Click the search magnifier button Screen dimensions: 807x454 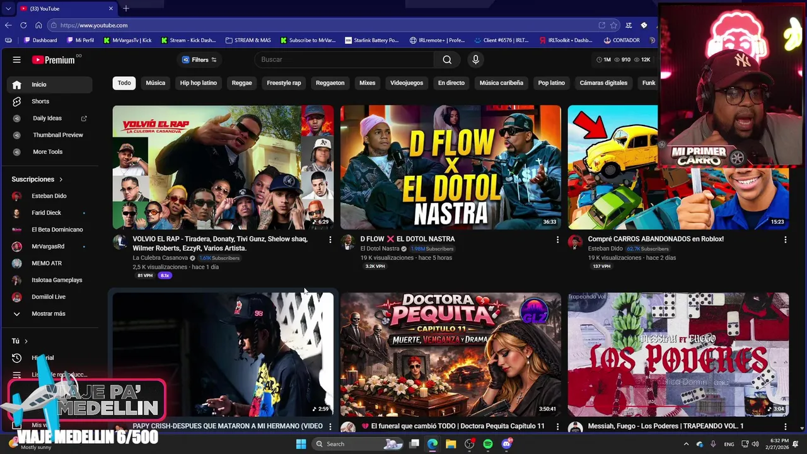pos(447,60)
